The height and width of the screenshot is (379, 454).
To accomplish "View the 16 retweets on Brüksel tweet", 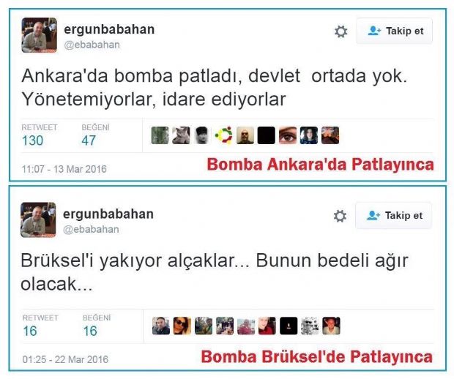I will [30, 331].
